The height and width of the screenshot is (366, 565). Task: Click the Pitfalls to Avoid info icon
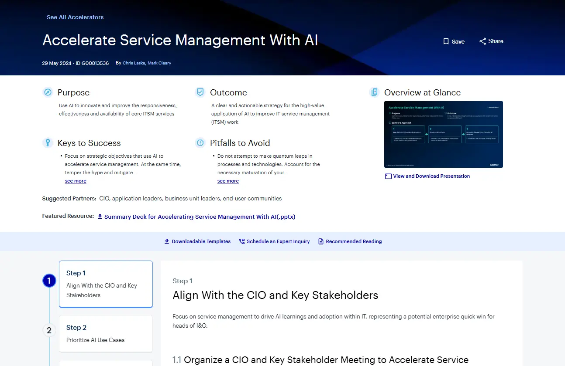[x=200, y=142]
